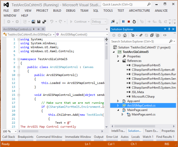Switch to the Properties panel tab

tap(168, 131)
